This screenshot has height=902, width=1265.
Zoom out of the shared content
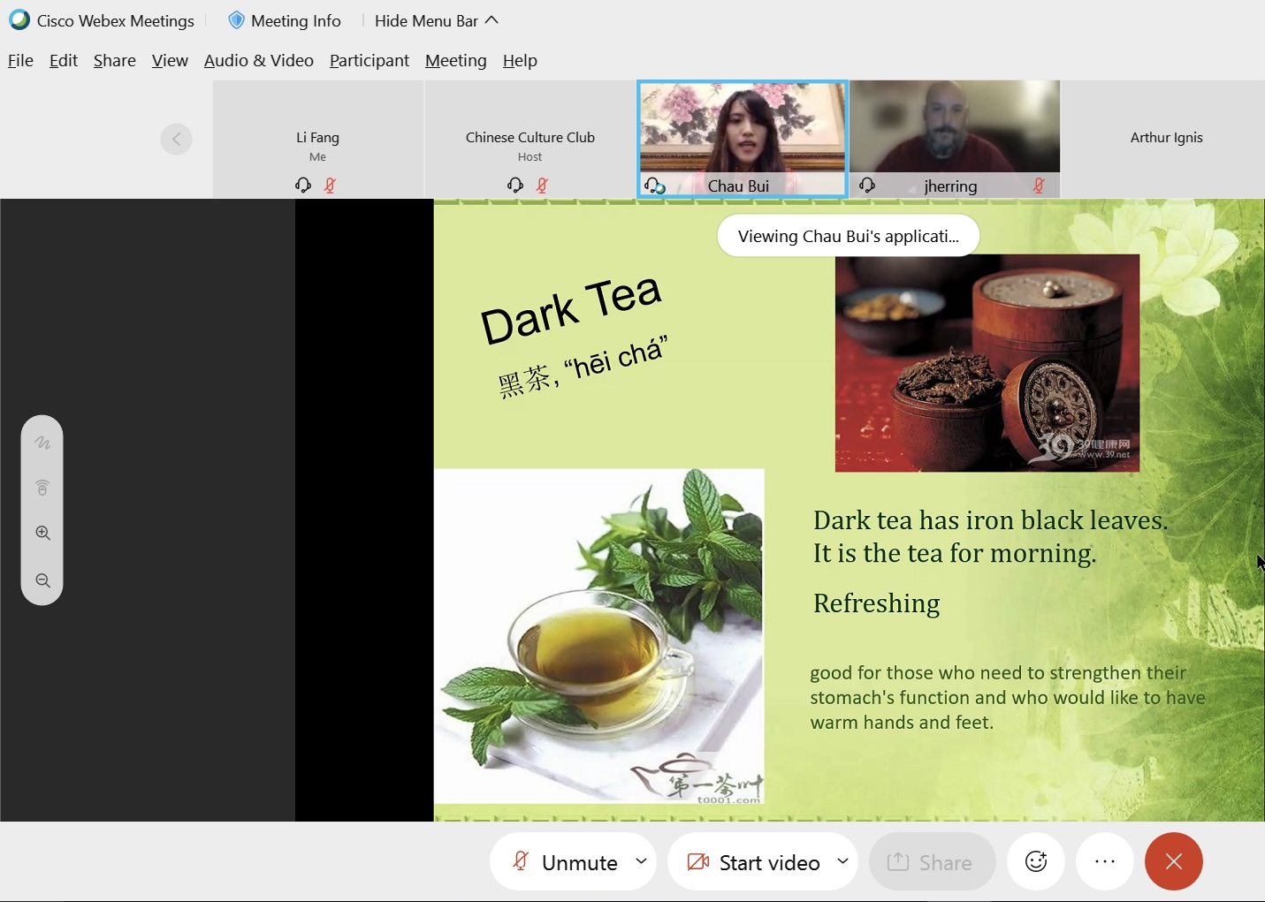click(42, 580)
